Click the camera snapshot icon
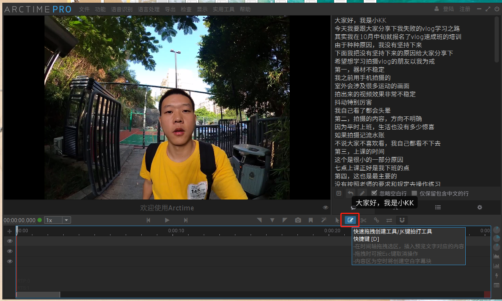Screen dimensions: 502x301 coord(298,220)
